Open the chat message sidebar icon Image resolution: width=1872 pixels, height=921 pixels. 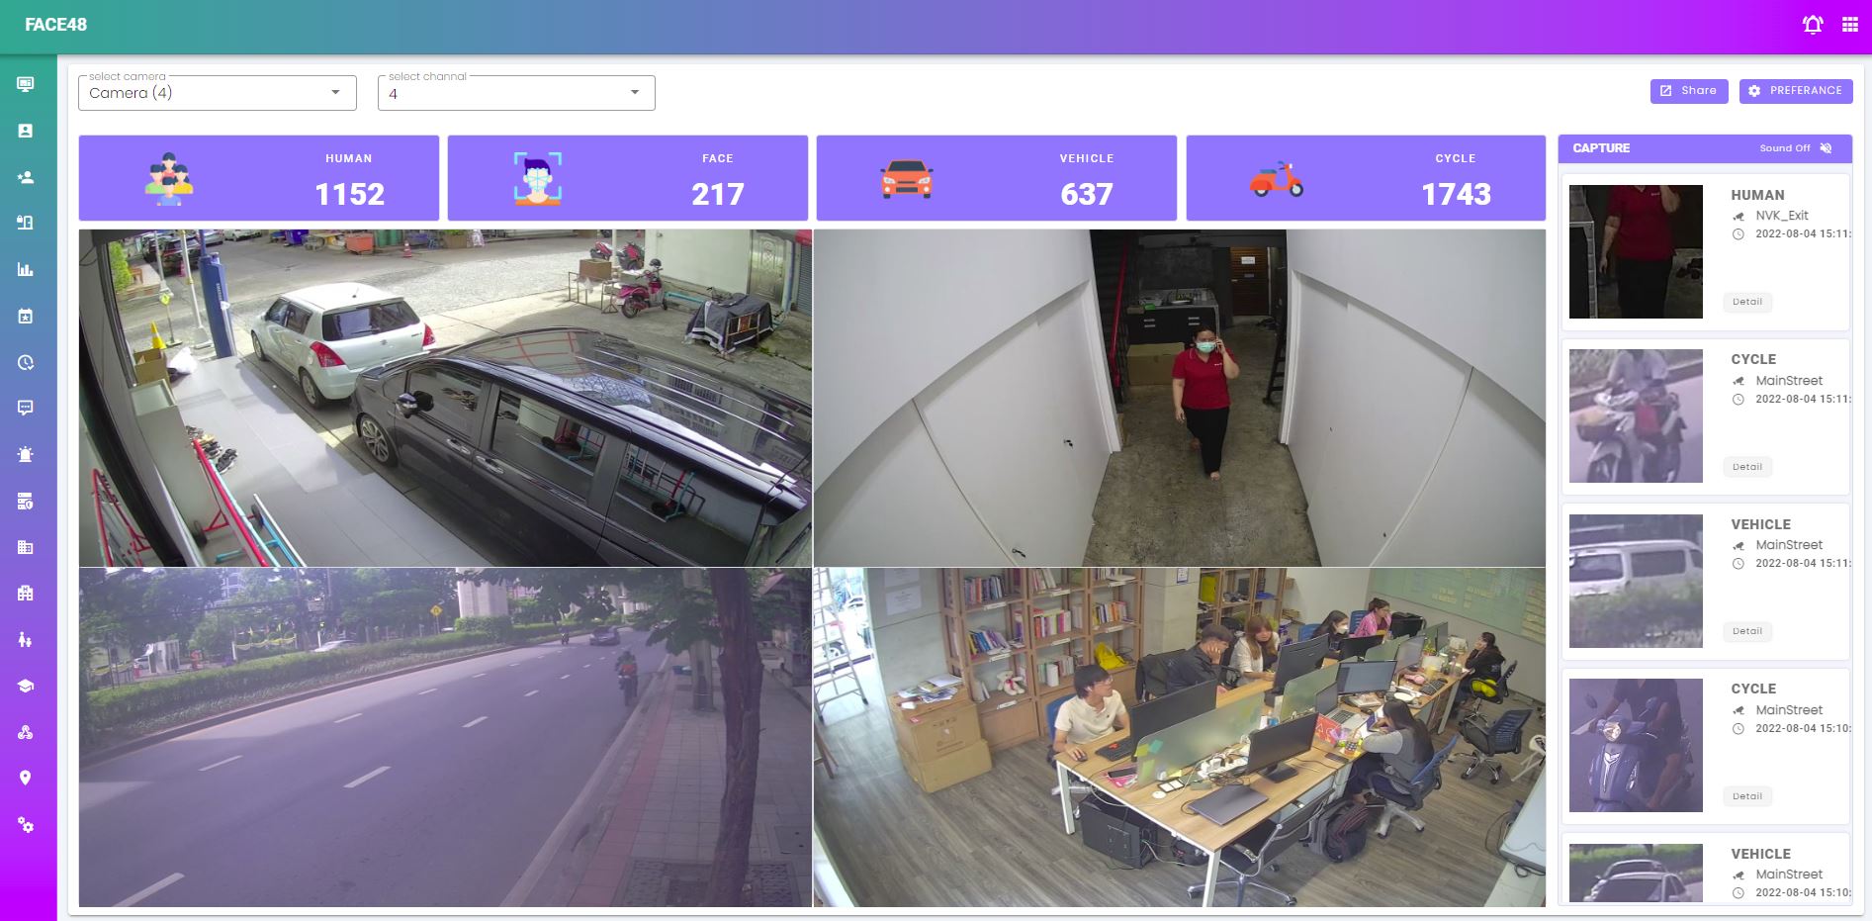click(26, 408)
